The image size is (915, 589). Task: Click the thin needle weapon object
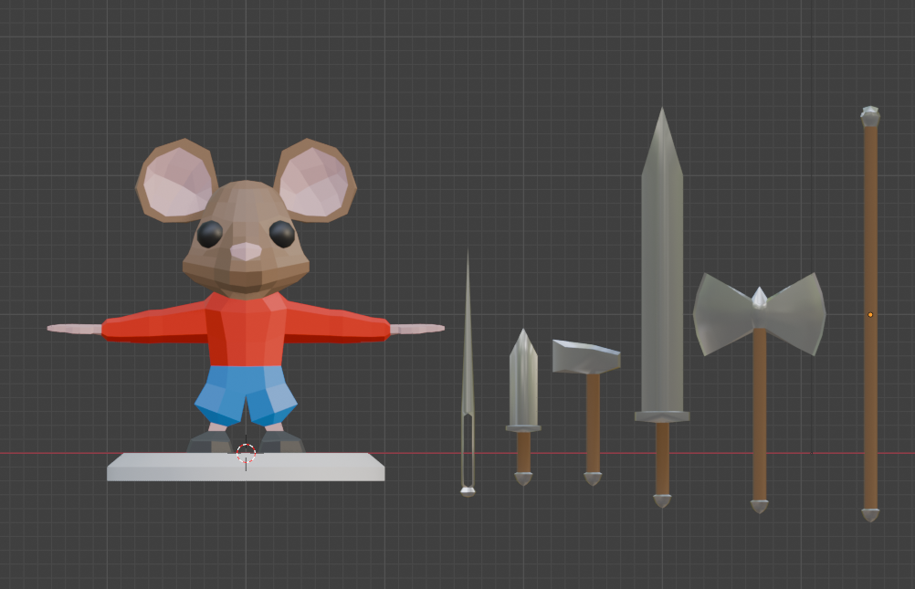468,373
